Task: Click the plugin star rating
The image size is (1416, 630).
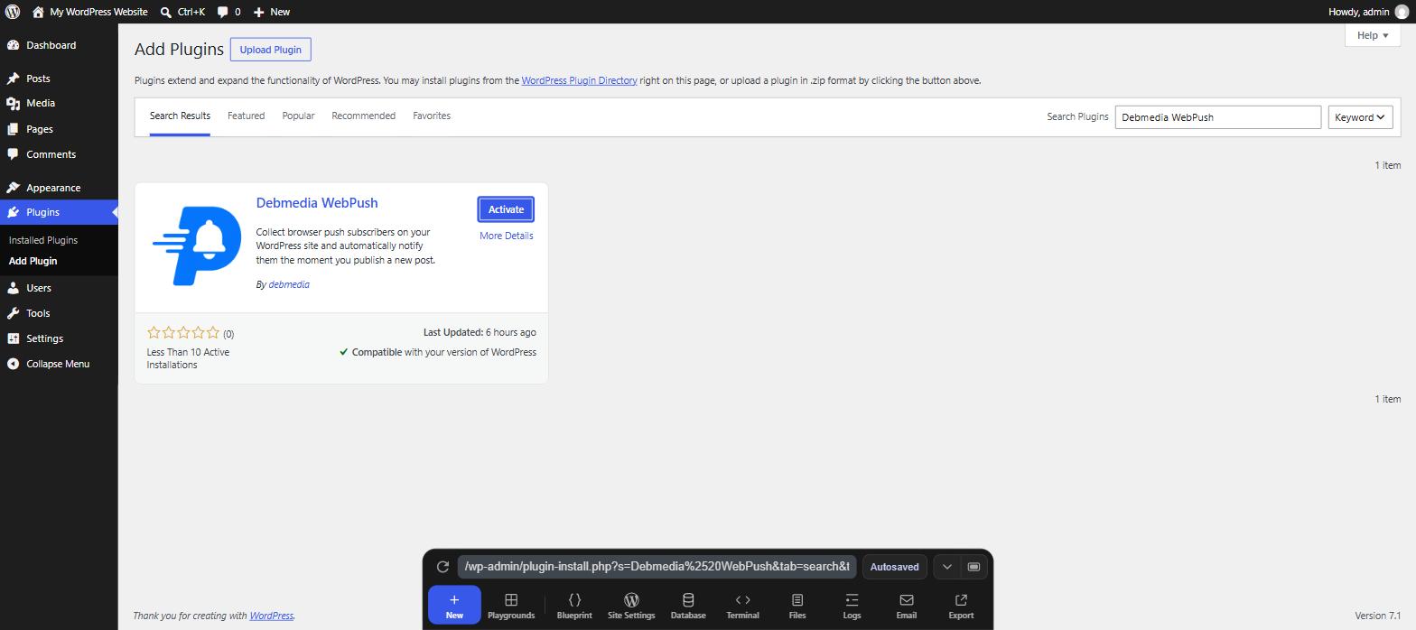Action: [183, 333]
